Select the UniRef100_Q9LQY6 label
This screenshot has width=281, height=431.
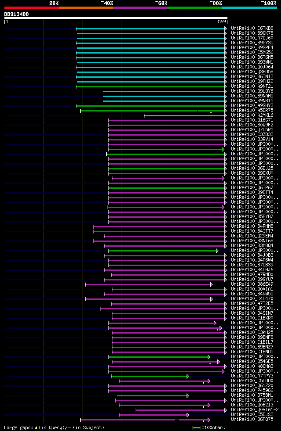[252, 91]
